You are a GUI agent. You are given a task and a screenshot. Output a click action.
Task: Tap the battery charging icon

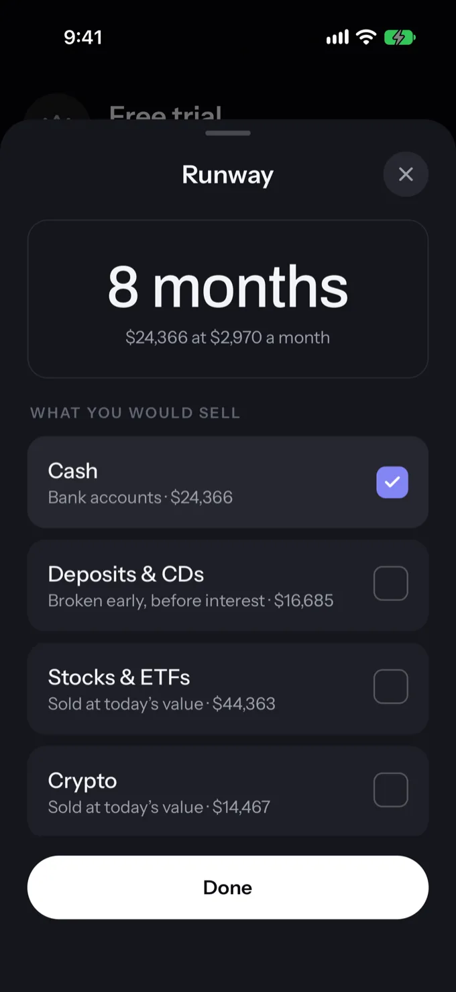coord(400,38)
